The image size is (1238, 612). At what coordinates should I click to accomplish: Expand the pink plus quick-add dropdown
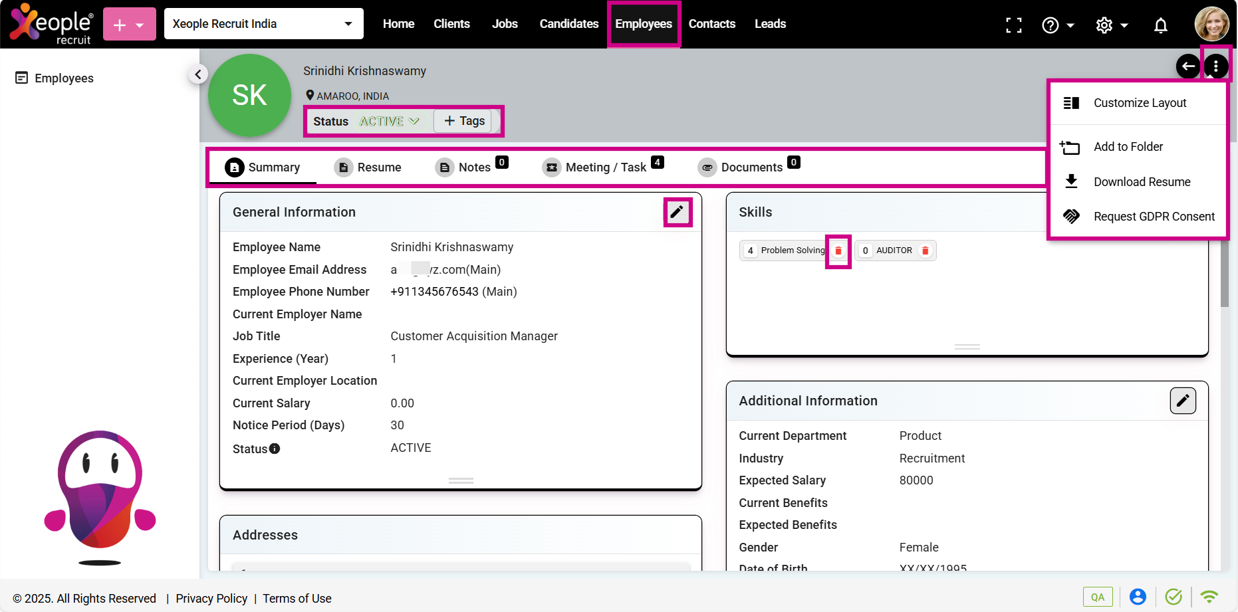coord(130,25)
